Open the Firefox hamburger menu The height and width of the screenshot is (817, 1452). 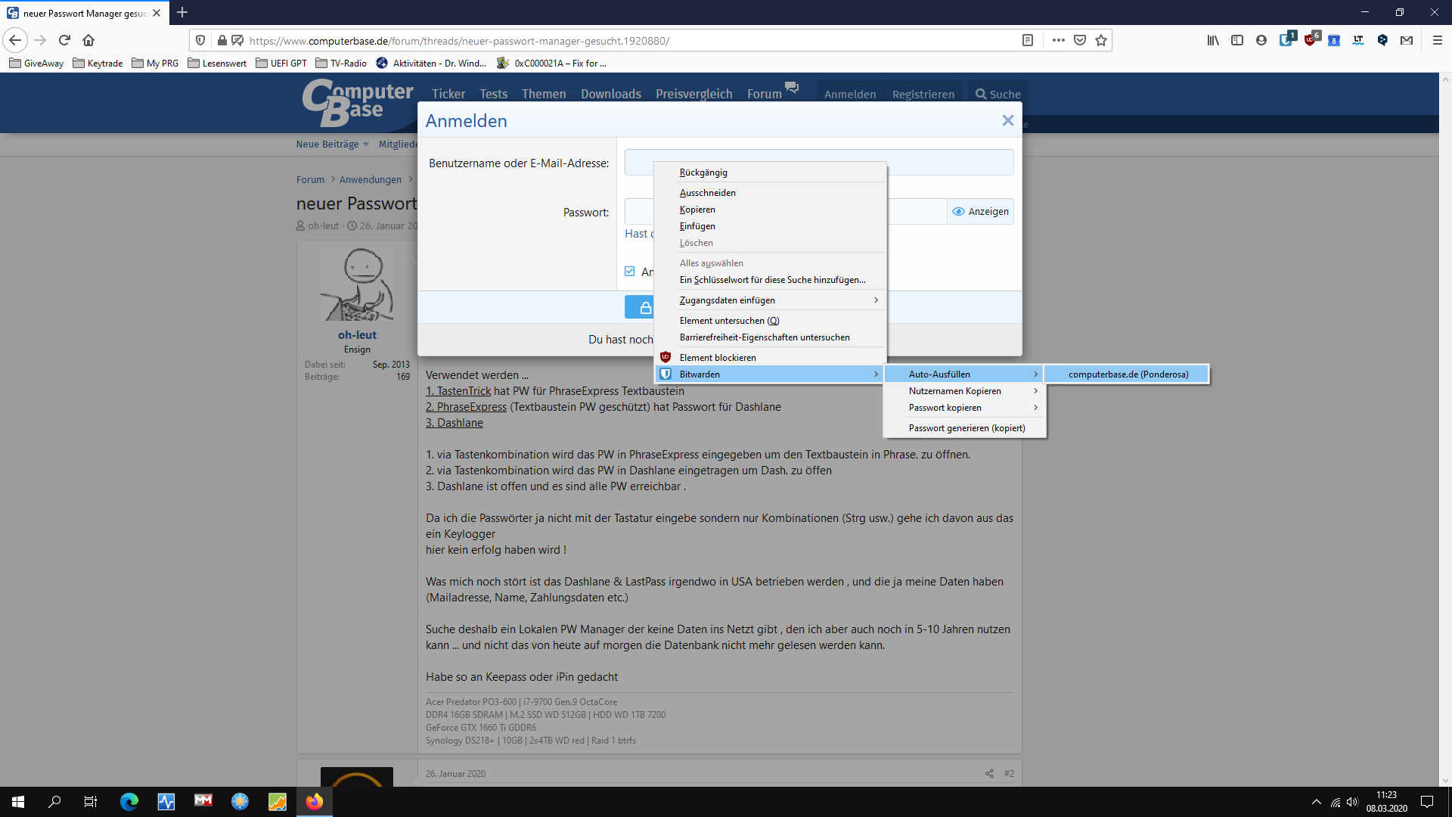pyautogui.click(x=1438, y=40)
